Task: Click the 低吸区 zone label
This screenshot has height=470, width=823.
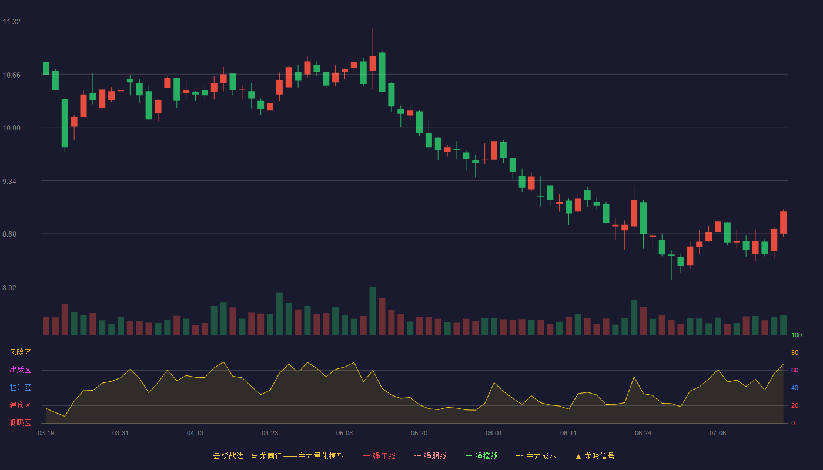Action: [x=20, y=422]
